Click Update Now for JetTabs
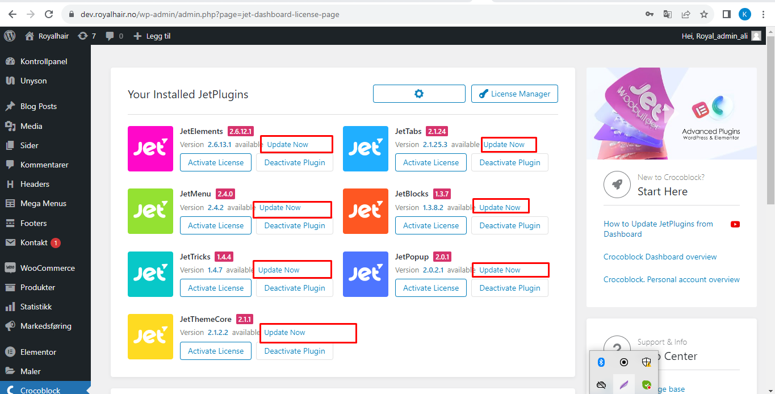The image size is (775, 394). click(504, 145)
